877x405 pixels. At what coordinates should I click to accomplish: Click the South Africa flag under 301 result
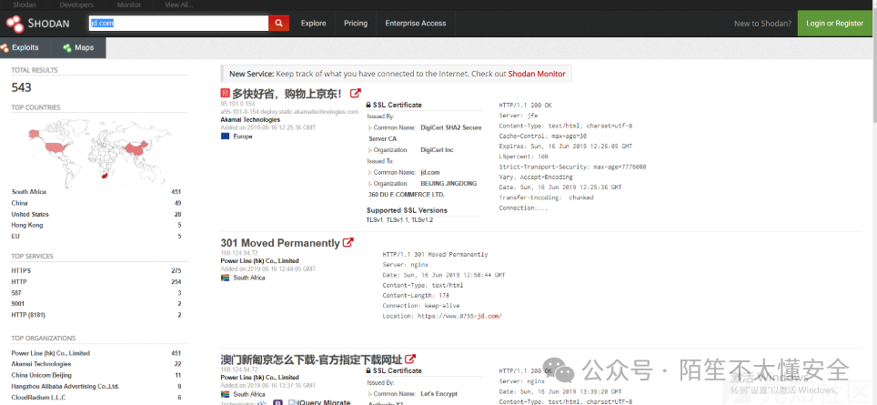click(226, 278)
